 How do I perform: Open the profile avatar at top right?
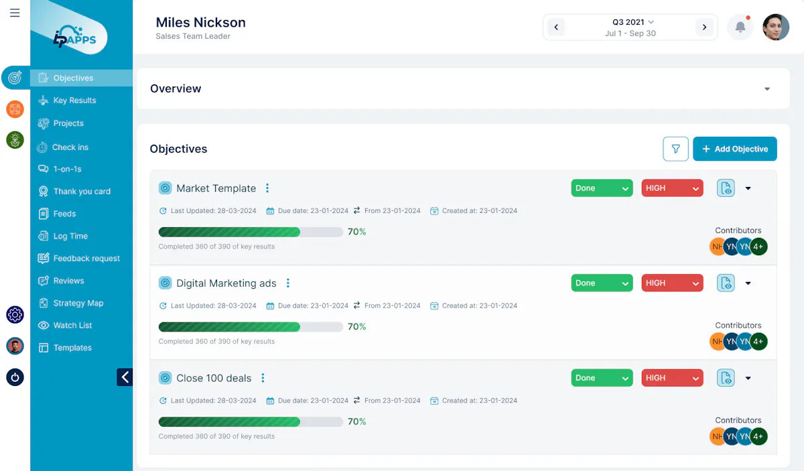click(x=776, y=27)
